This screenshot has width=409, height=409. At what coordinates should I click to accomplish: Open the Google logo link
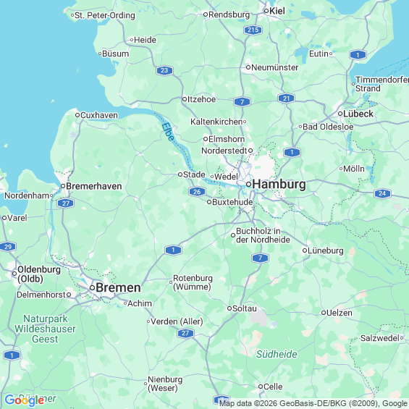click(25, 400)
